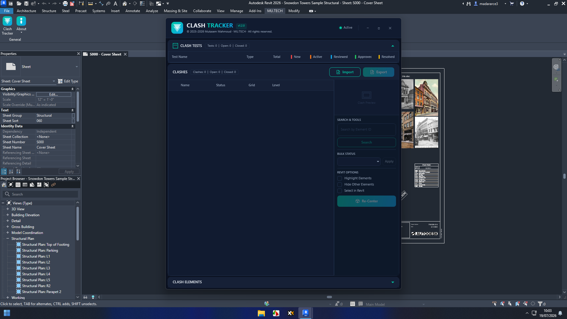Collapse the Structural Plan tree node

click(8, 239)
